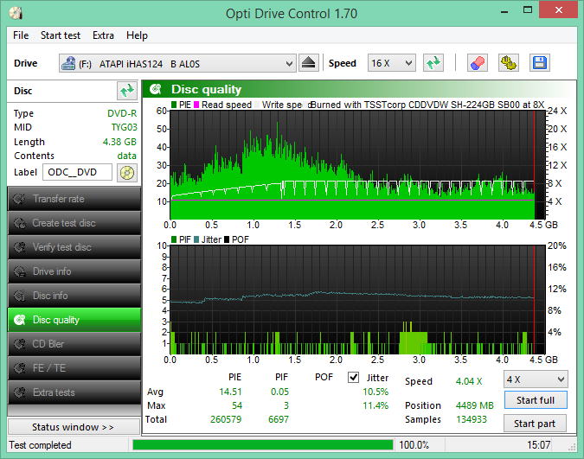This screenshot has height=459, width=584.
Task: Click the drive icon in the drive selector
Action: [68, 64]
